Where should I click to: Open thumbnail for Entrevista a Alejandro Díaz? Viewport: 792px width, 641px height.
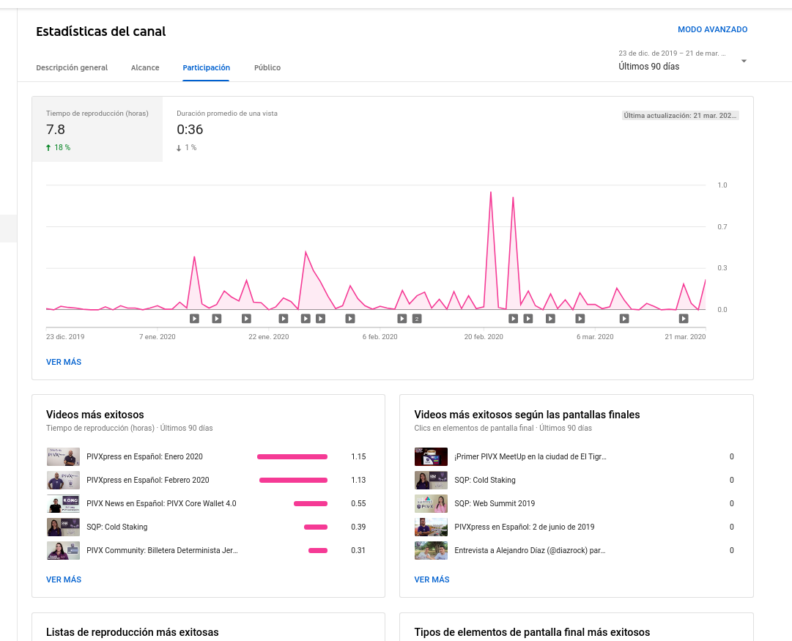tap(431, 551)
